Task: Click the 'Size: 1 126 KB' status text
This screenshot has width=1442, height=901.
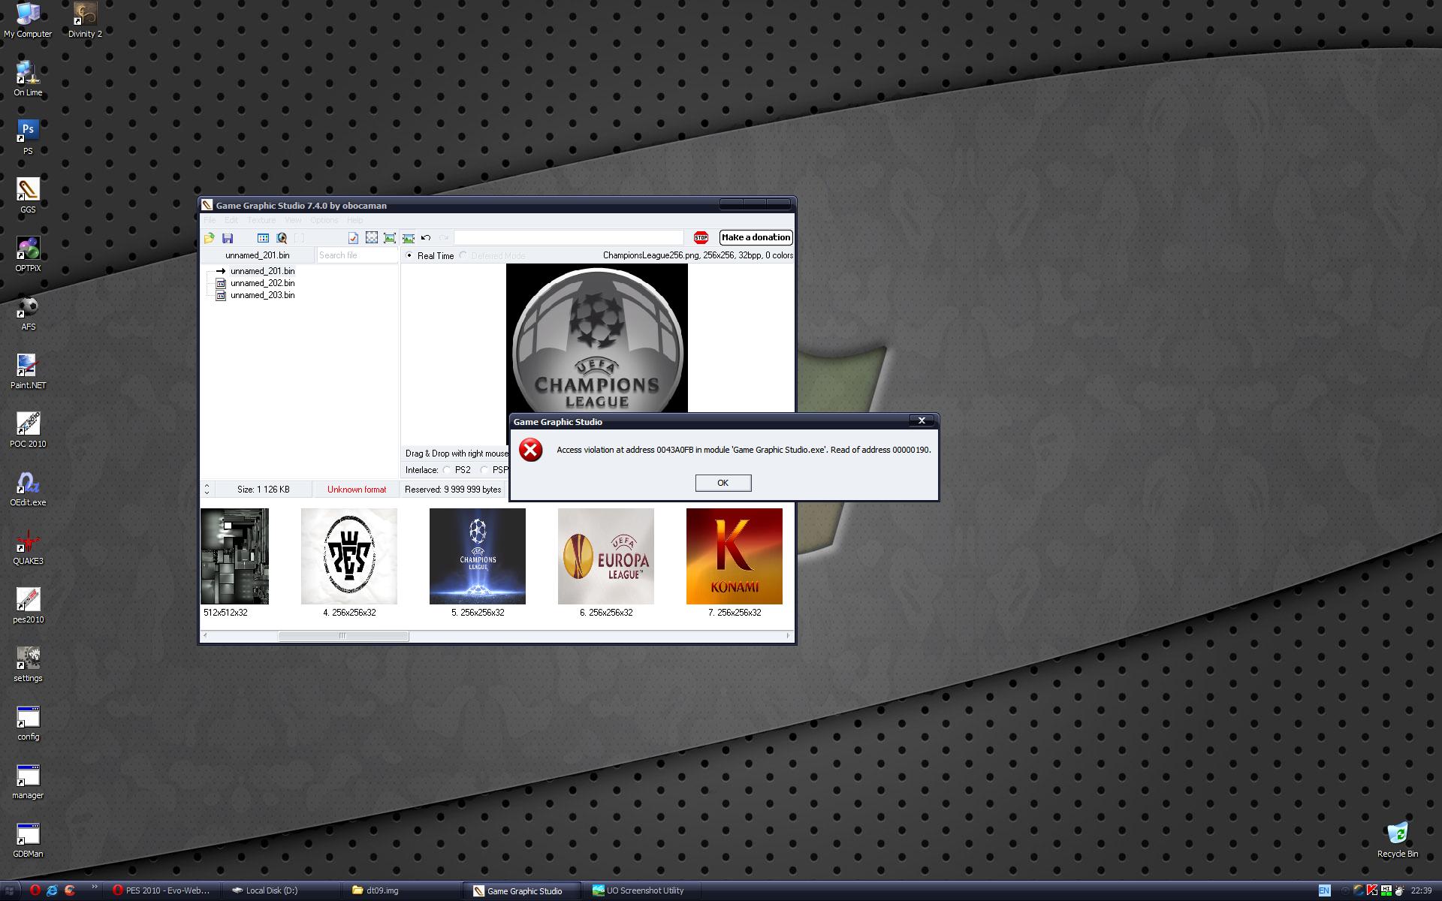Action: [263, 490]
